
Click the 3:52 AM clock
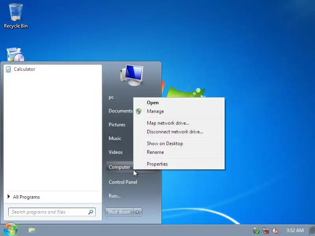click(295, 230)
